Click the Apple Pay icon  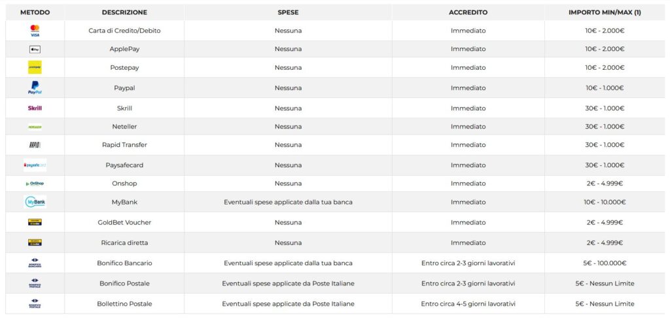pyautogui.click(x=35, y=49)
